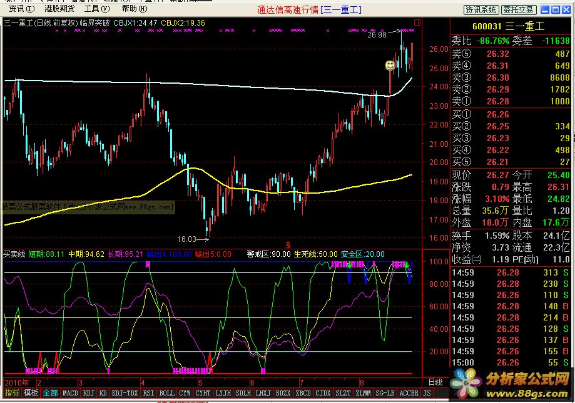Click the 现价 26.27 value
Viewport: 575px width, 403px height.
coord(497,175)
